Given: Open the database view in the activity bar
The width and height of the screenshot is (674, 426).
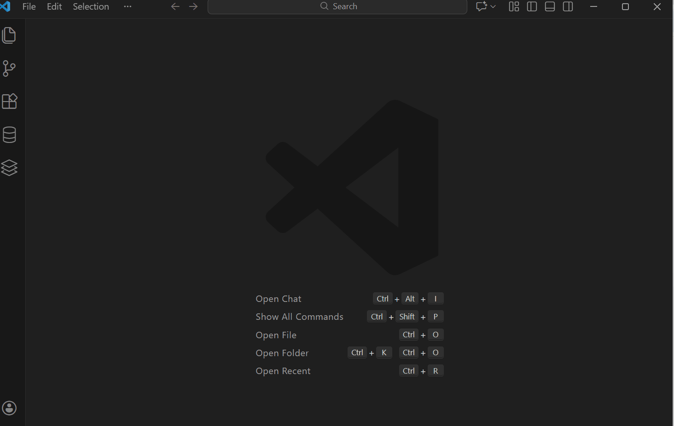Looking at the screenshot, I should [x=9, y=135].
